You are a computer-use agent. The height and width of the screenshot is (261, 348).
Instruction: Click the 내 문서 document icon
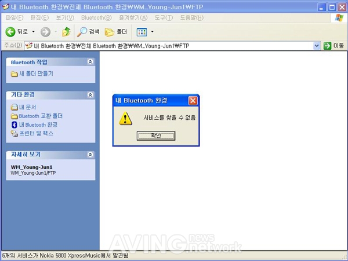[x=14, y=108]
